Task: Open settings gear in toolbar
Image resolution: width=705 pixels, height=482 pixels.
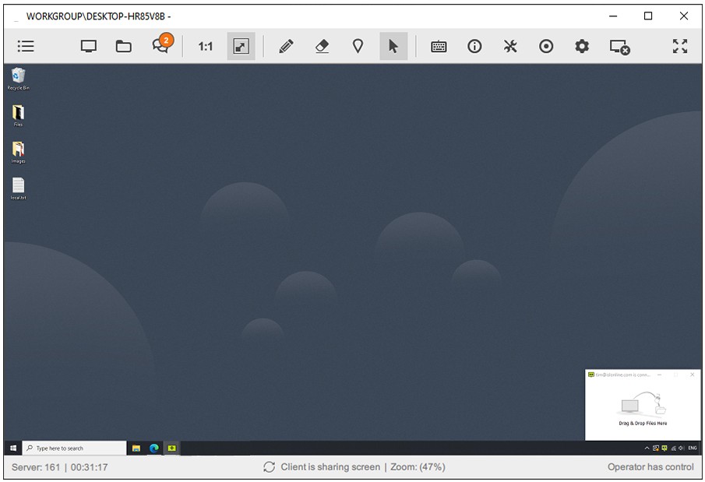Action: 582,47
